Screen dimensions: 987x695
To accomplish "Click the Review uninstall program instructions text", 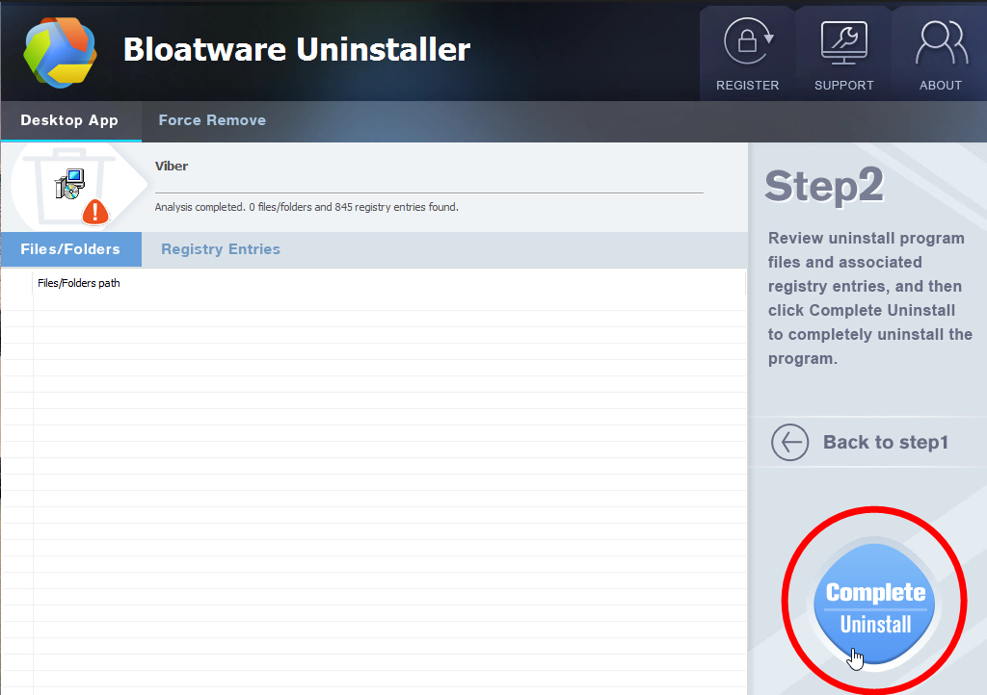I will 870,298.
